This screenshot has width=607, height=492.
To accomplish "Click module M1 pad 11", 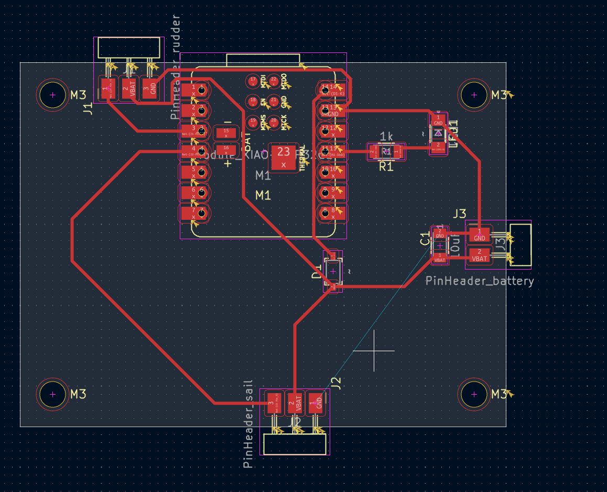I will tap(332, 151).
